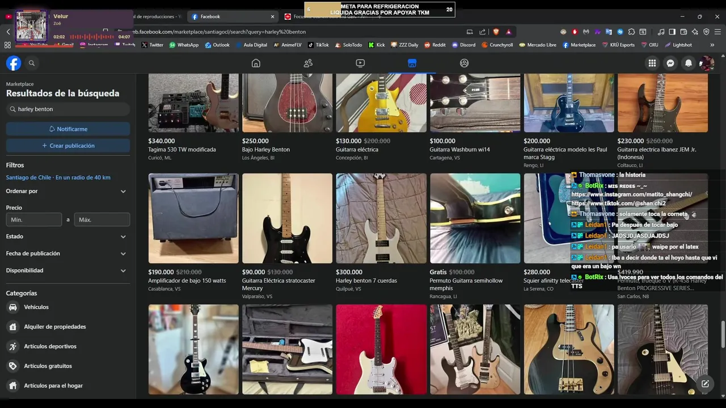Open the Friends icon in top navigation

pyautogui.click(x=308, y=63)
